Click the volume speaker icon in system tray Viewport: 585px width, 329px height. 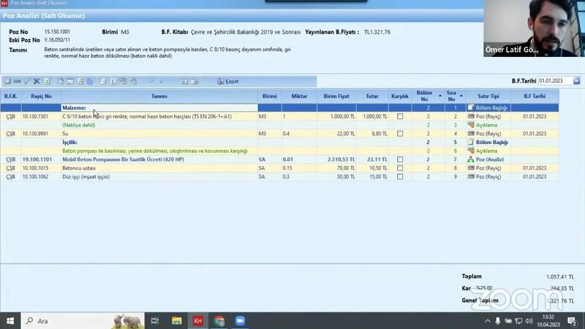click(529, 321)
